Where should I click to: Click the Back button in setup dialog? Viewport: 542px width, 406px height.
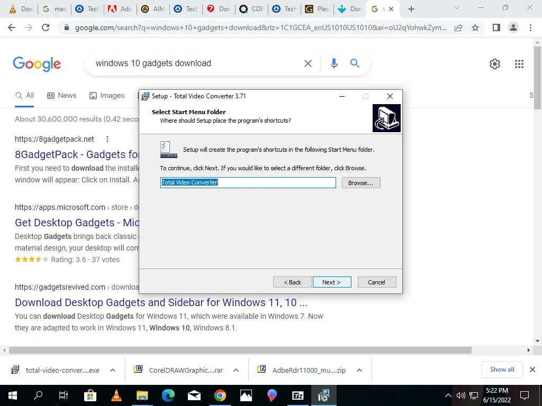[x=292, y=282]
